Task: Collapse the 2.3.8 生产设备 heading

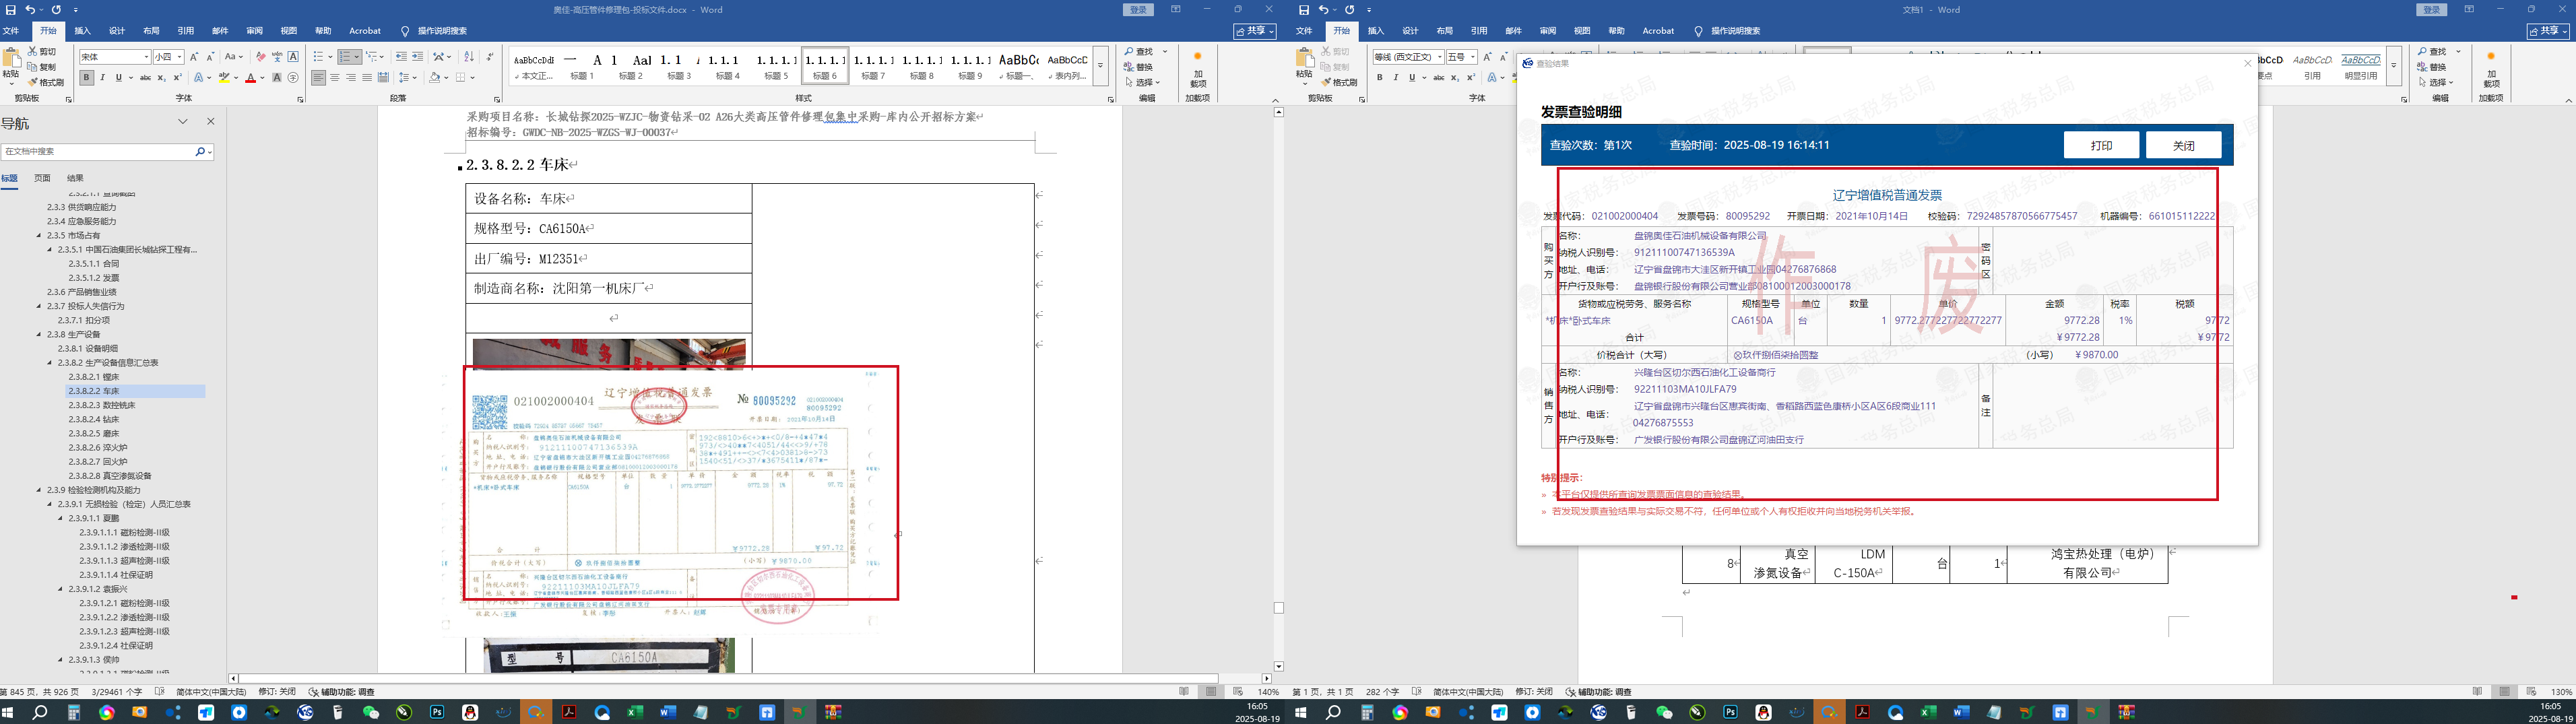Action: click(x=38, y=335)
